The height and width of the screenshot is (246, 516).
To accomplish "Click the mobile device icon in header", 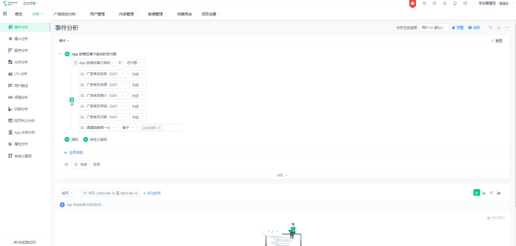I will coord(455,3).
